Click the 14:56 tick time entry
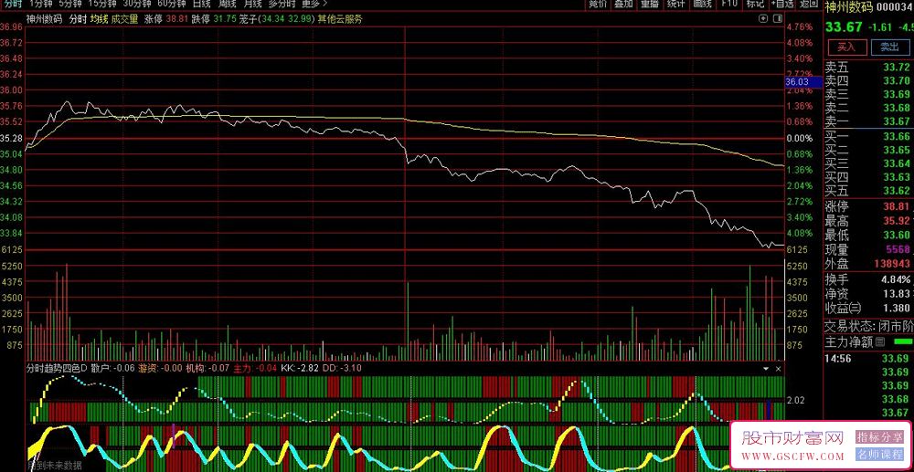The width and height of the screenshot is (914, 472). (x=837, y=358)
